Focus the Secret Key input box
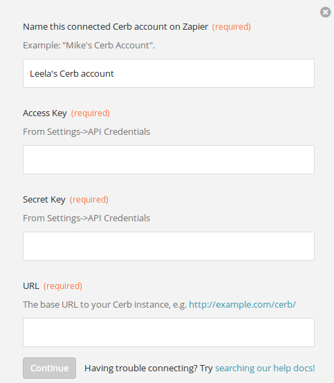 coord(169,246)
